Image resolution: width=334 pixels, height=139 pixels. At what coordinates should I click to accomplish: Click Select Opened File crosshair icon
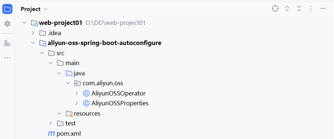tap(275, 9)
